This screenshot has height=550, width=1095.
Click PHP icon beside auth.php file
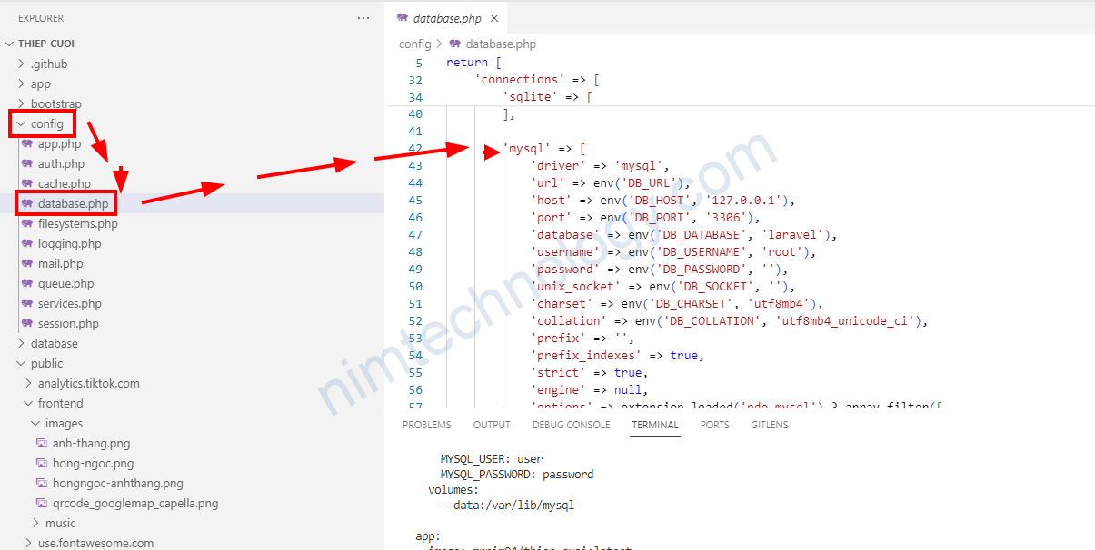click(27, 164)
